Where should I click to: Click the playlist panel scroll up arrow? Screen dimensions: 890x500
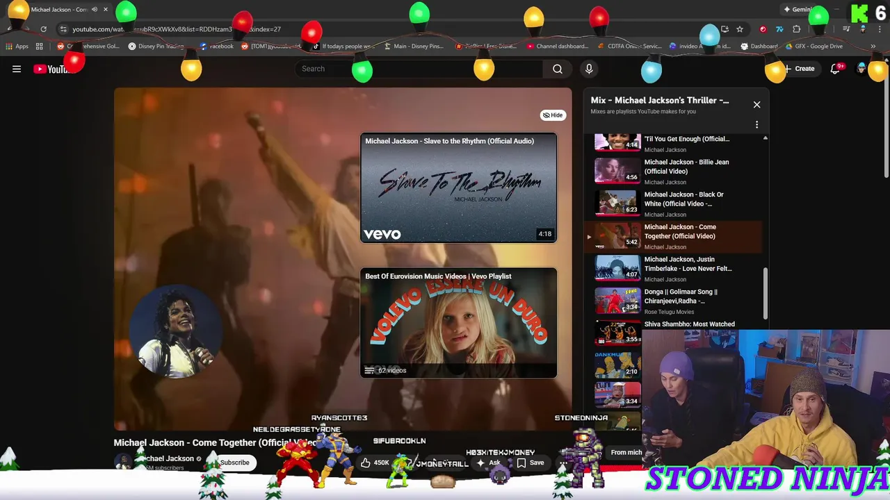click(x=765, y=138)
